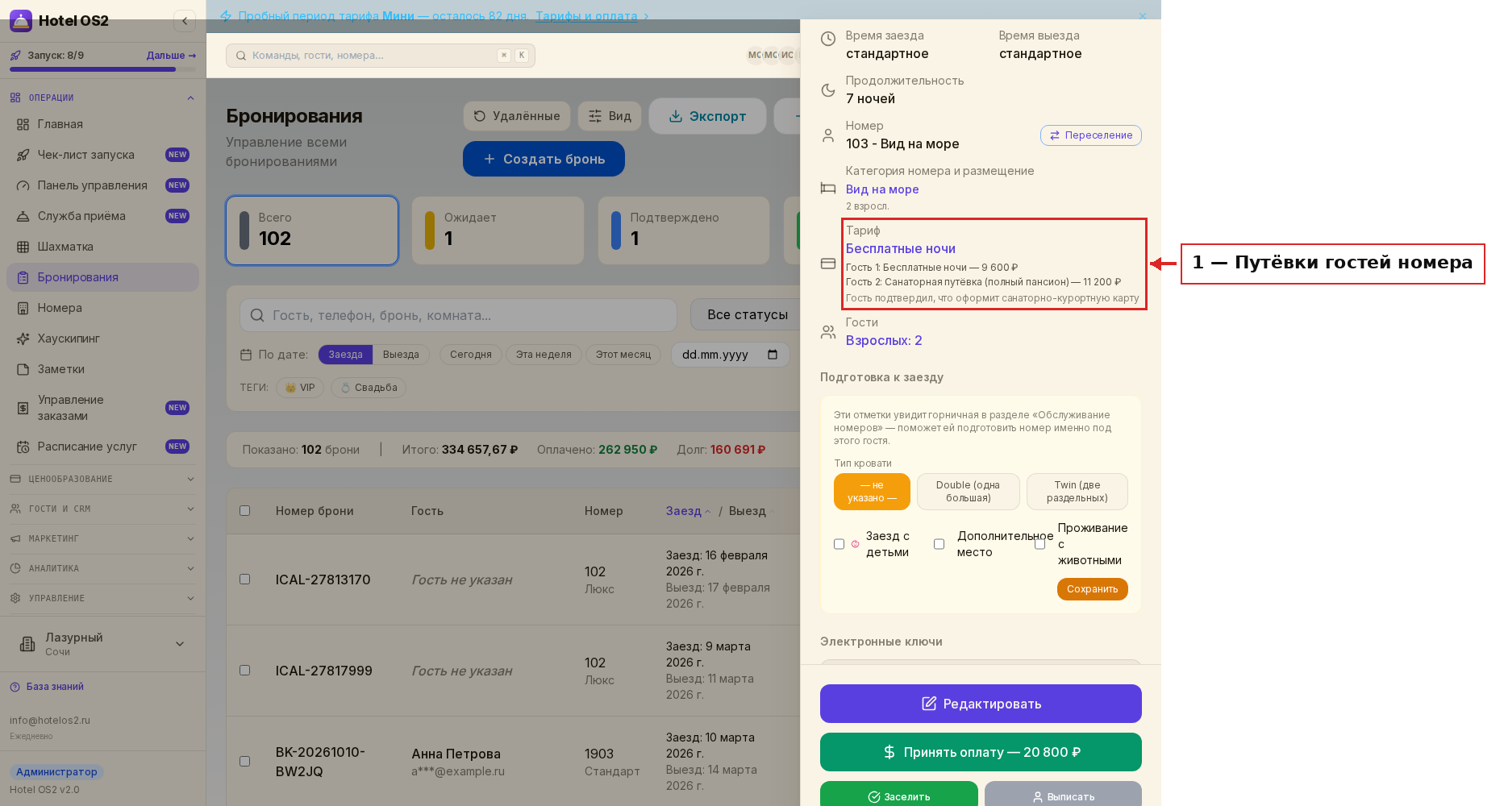
Task: Pick a date via calendar icon
Action: 773,355
